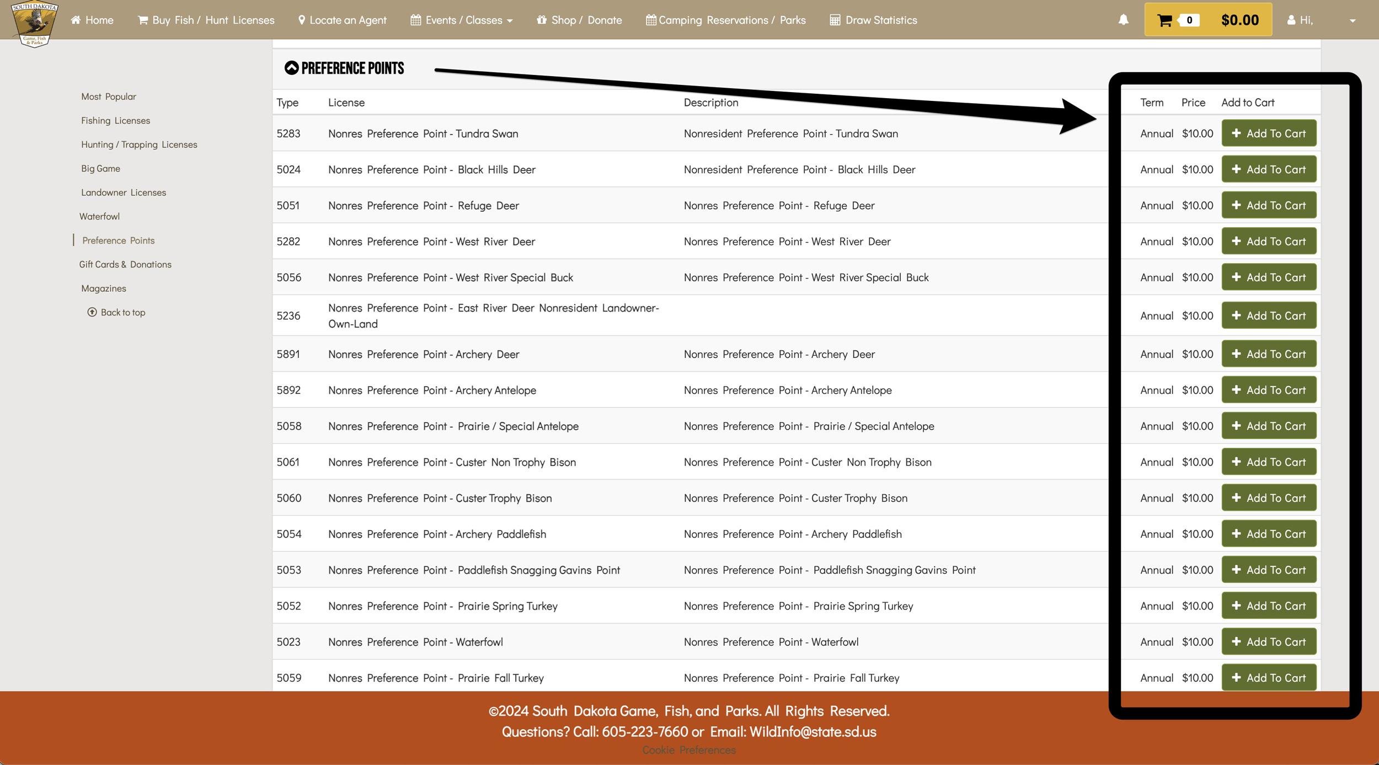Click the notification bell icon
The image size is (1379, 765).
click(1123, 20)
